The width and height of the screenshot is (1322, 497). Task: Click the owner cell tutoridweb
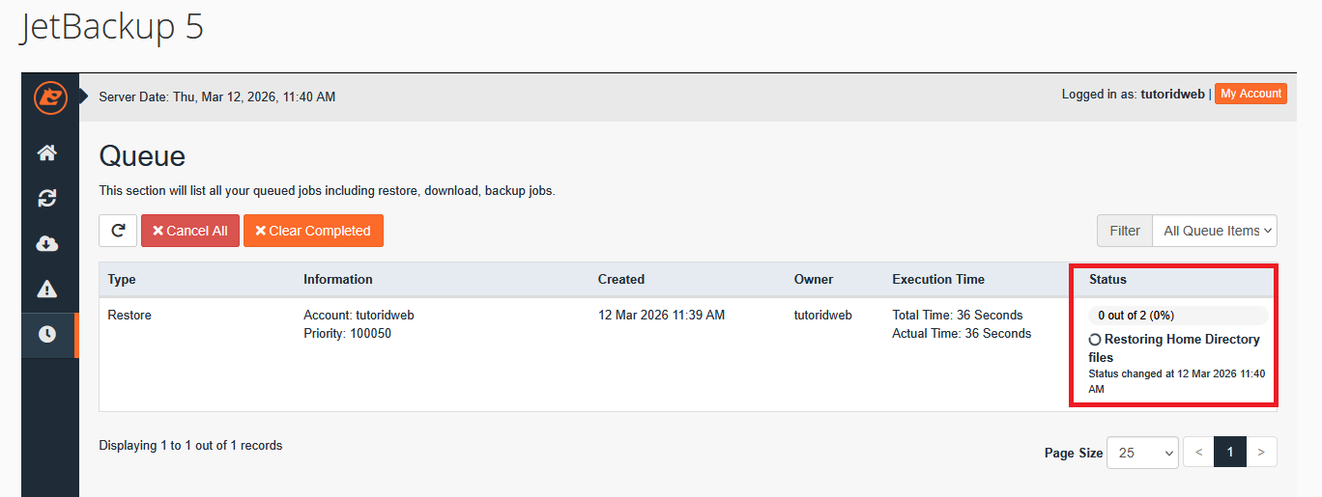click(823, 315)
